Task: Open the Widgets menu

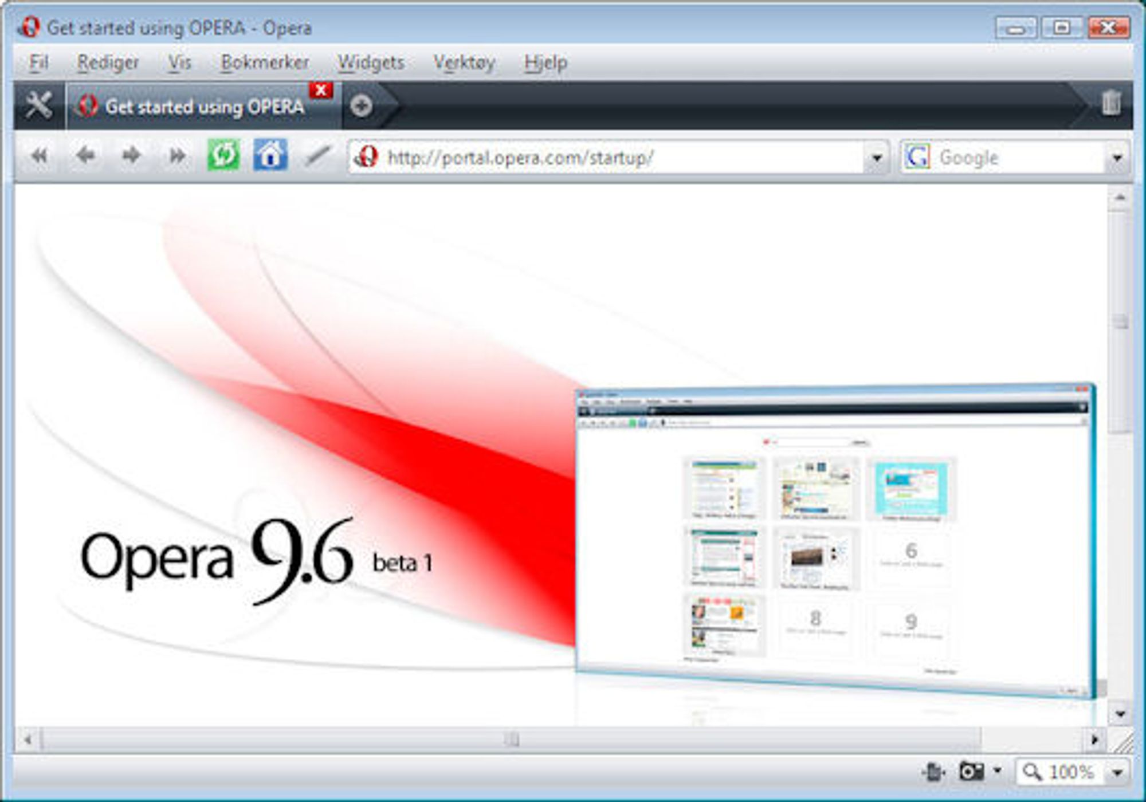Action: point(371,62)
